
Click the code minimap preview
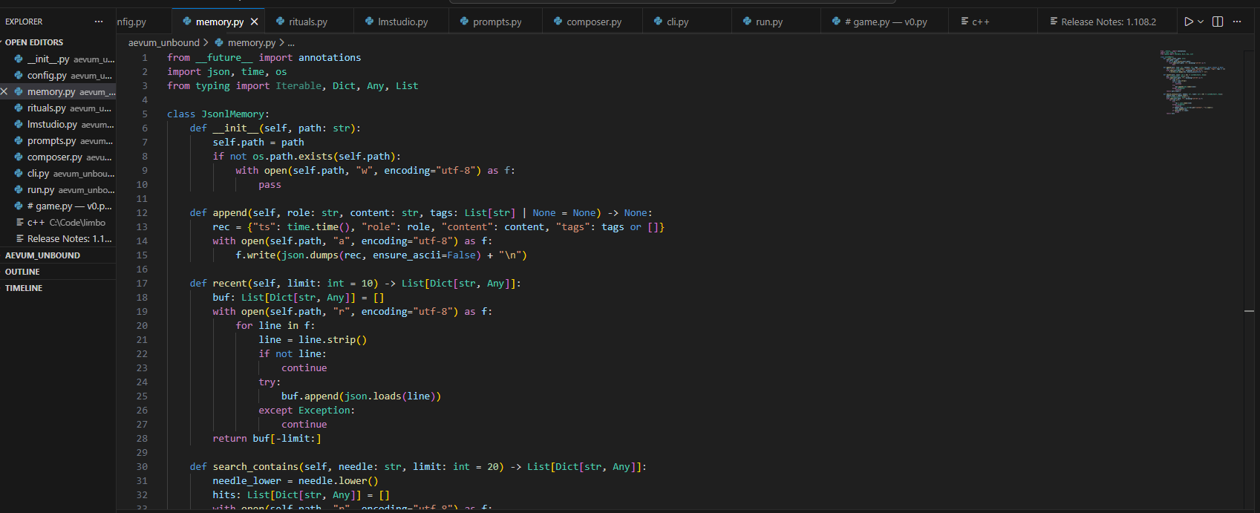pyautogui.click(x=1192, y=82)
